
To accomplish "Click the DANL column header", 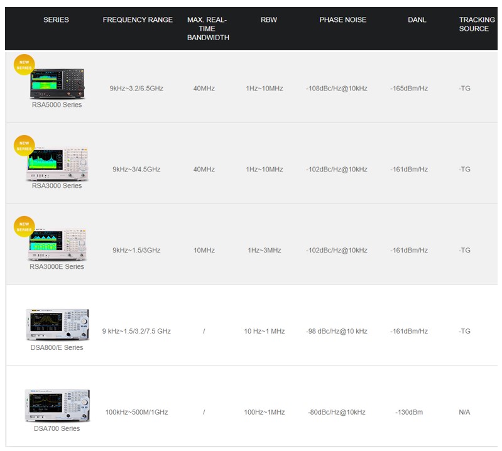I will [417, 20].
